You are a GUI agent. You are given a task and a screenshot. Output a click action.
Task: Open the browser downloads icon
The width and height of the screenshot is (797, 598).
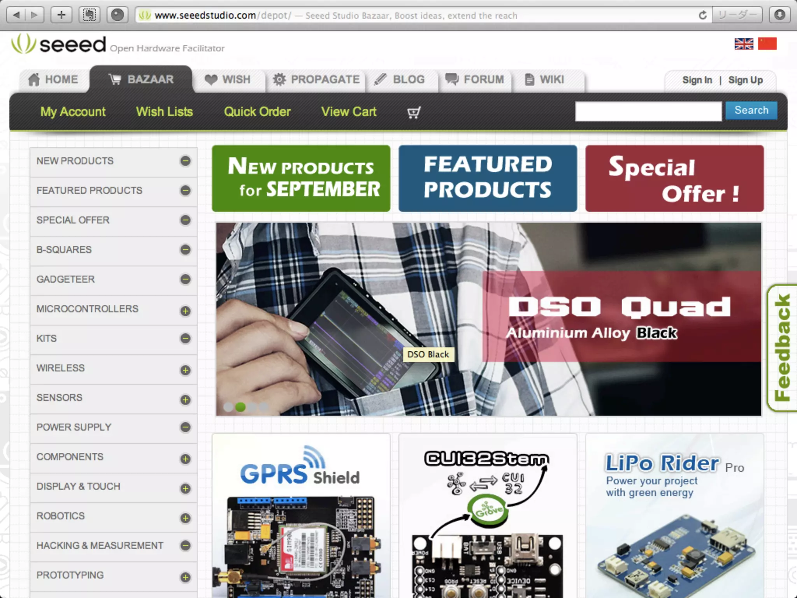pyautogui.click(x=779, y=15)
